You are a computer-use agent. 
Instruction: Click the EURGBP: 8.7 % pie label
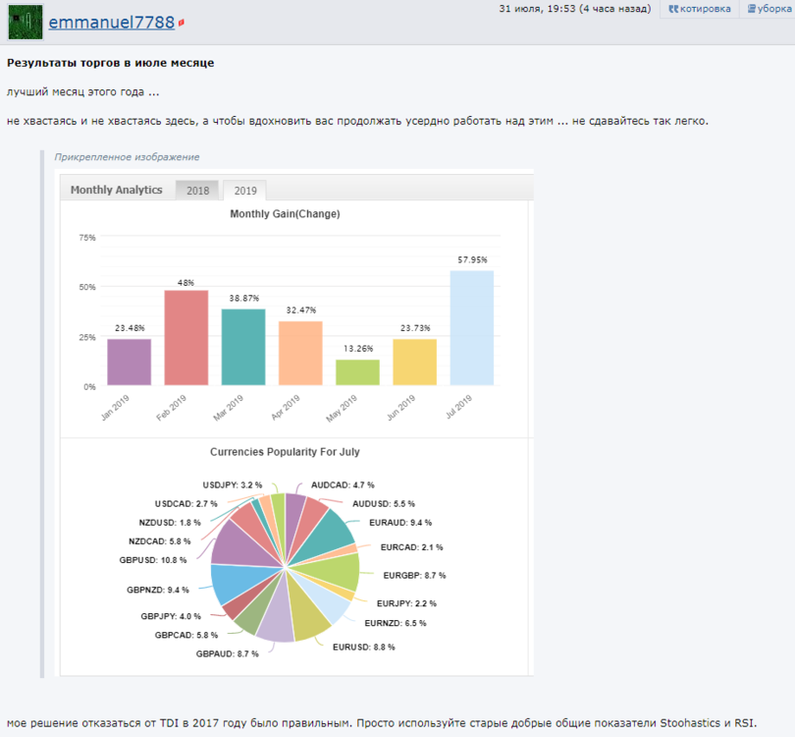point(415,576)
